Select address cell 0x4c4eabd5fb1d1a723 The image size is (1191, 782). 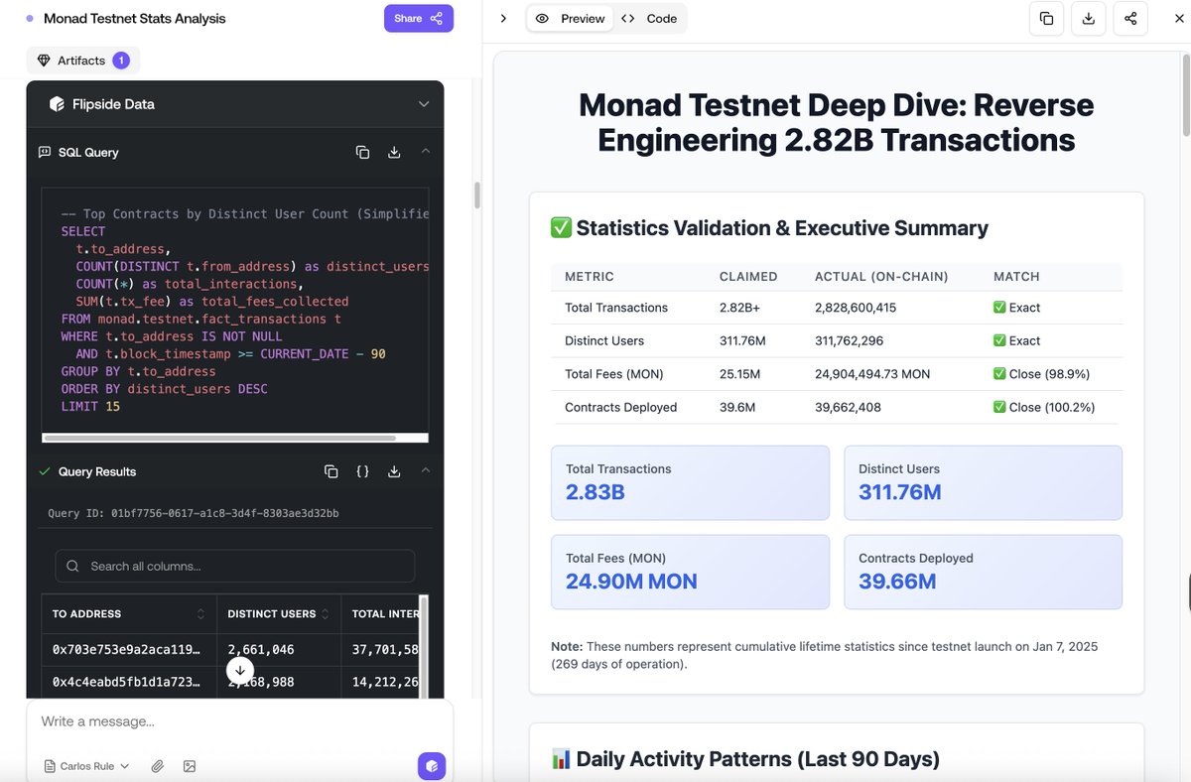tap(126, 682)
